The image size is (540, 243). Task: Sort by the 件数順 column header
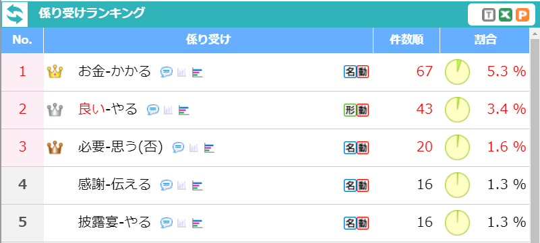tap(407, 40)
